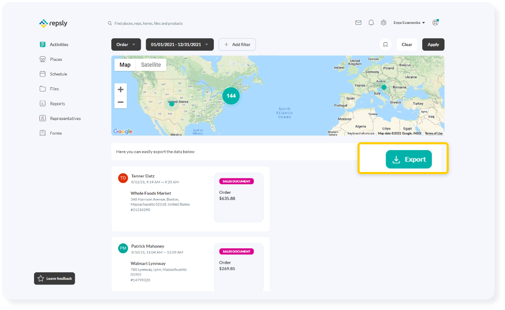The width and height of the screenshot is (505, 310).
Task: Expand the Enya Evanovska user menu
Action: [409, 23]
